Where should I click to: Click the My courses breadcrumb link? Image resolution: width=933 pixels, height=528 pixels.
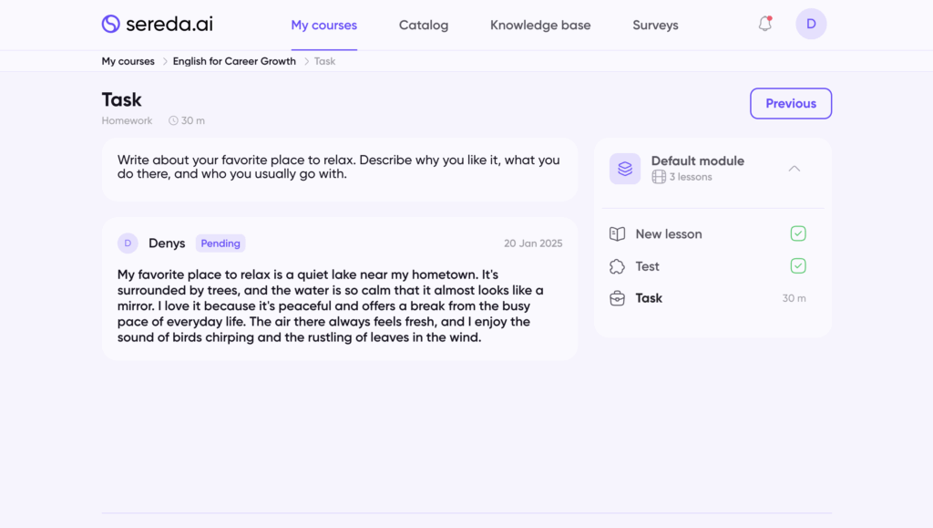[128, 62]
